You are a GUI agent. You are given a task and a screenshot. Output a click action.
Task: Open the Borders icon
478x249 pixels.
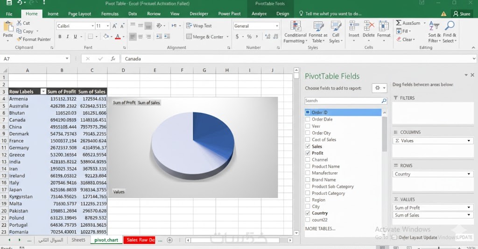point(90,36)
